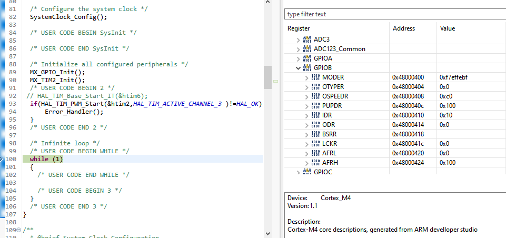Expand the AFRL register row
The height and width of the screenshot is (238, 506).
tap(306, 153)
